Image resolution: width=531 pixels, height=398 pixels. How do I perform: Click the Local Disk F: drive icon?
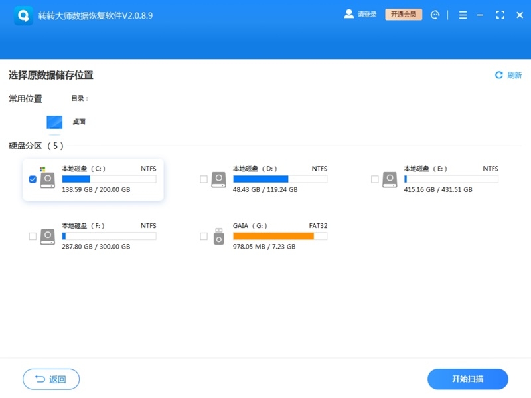click(46, 236)
